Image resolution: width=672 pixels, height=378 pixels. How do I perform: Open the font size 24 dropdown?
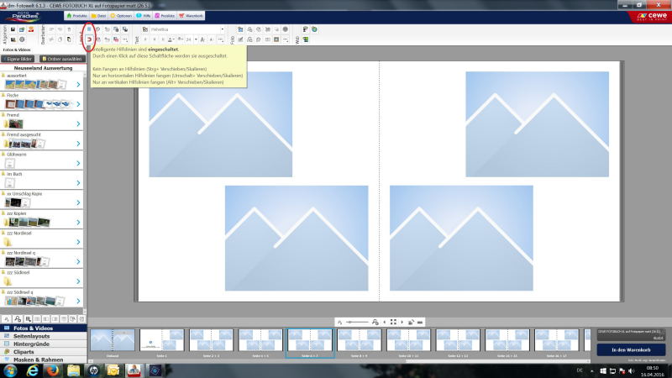(196, 39)
